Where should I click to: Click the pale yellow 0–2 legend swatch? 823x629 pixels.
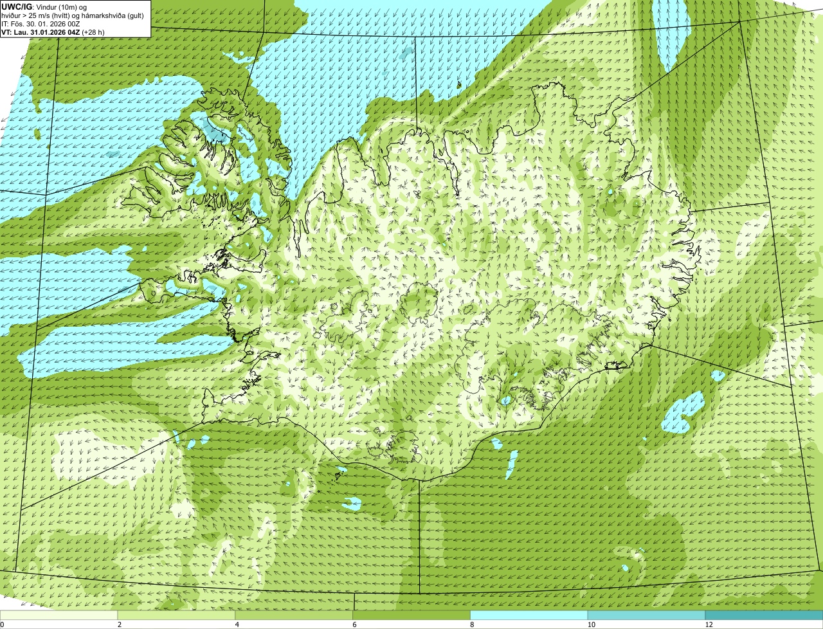pos(59,615)
